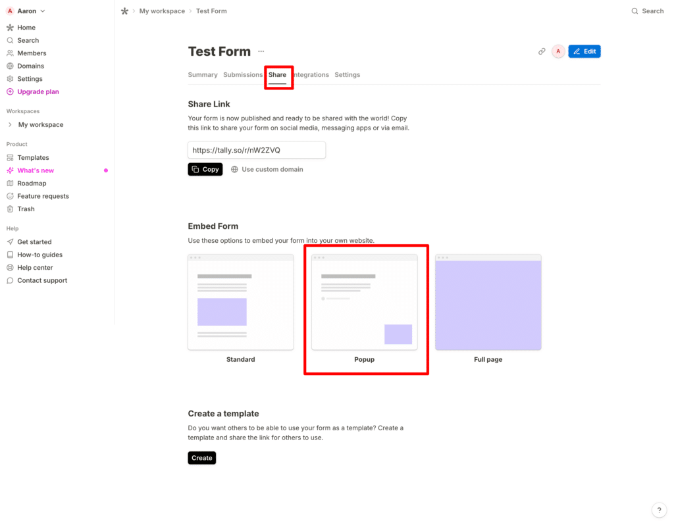Choose the Standard embed thumbnail

[x=241, y=302]
